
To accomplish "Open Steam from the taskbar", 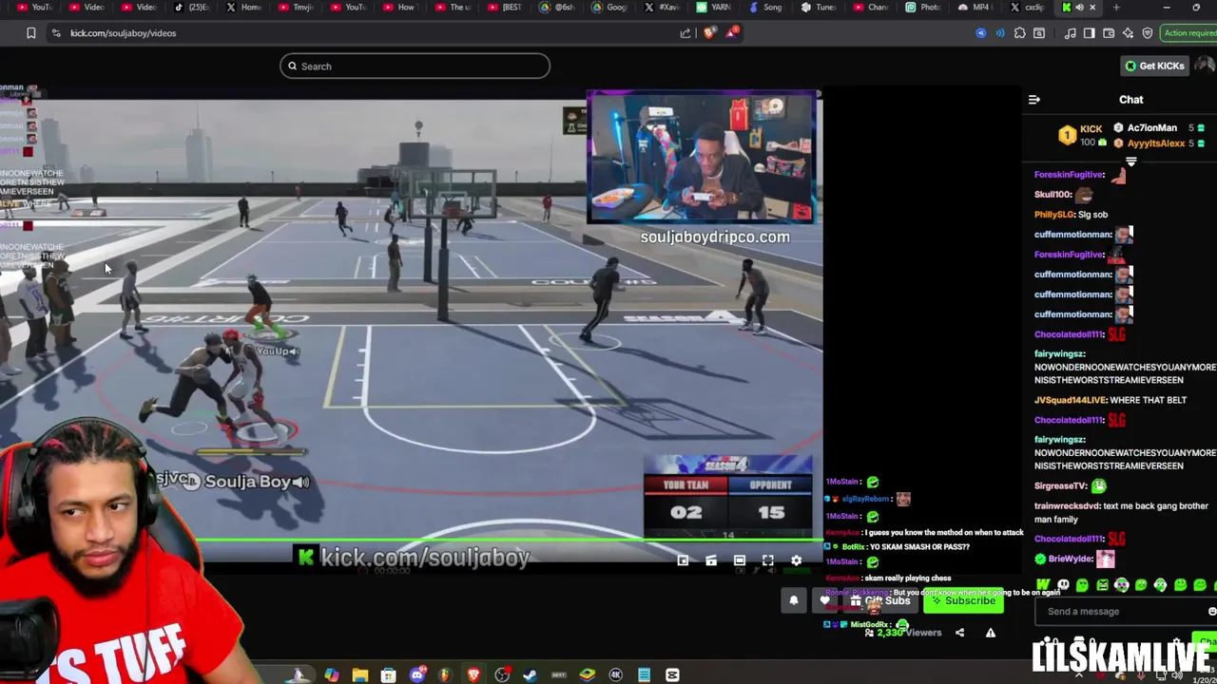I will 530,675.
